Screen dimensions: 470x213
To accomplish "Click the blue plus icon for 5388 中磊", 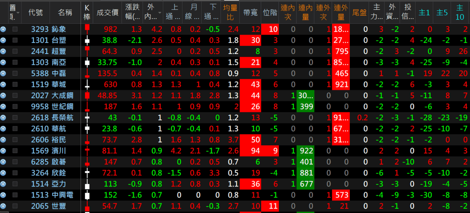I will tap(3, 73).
